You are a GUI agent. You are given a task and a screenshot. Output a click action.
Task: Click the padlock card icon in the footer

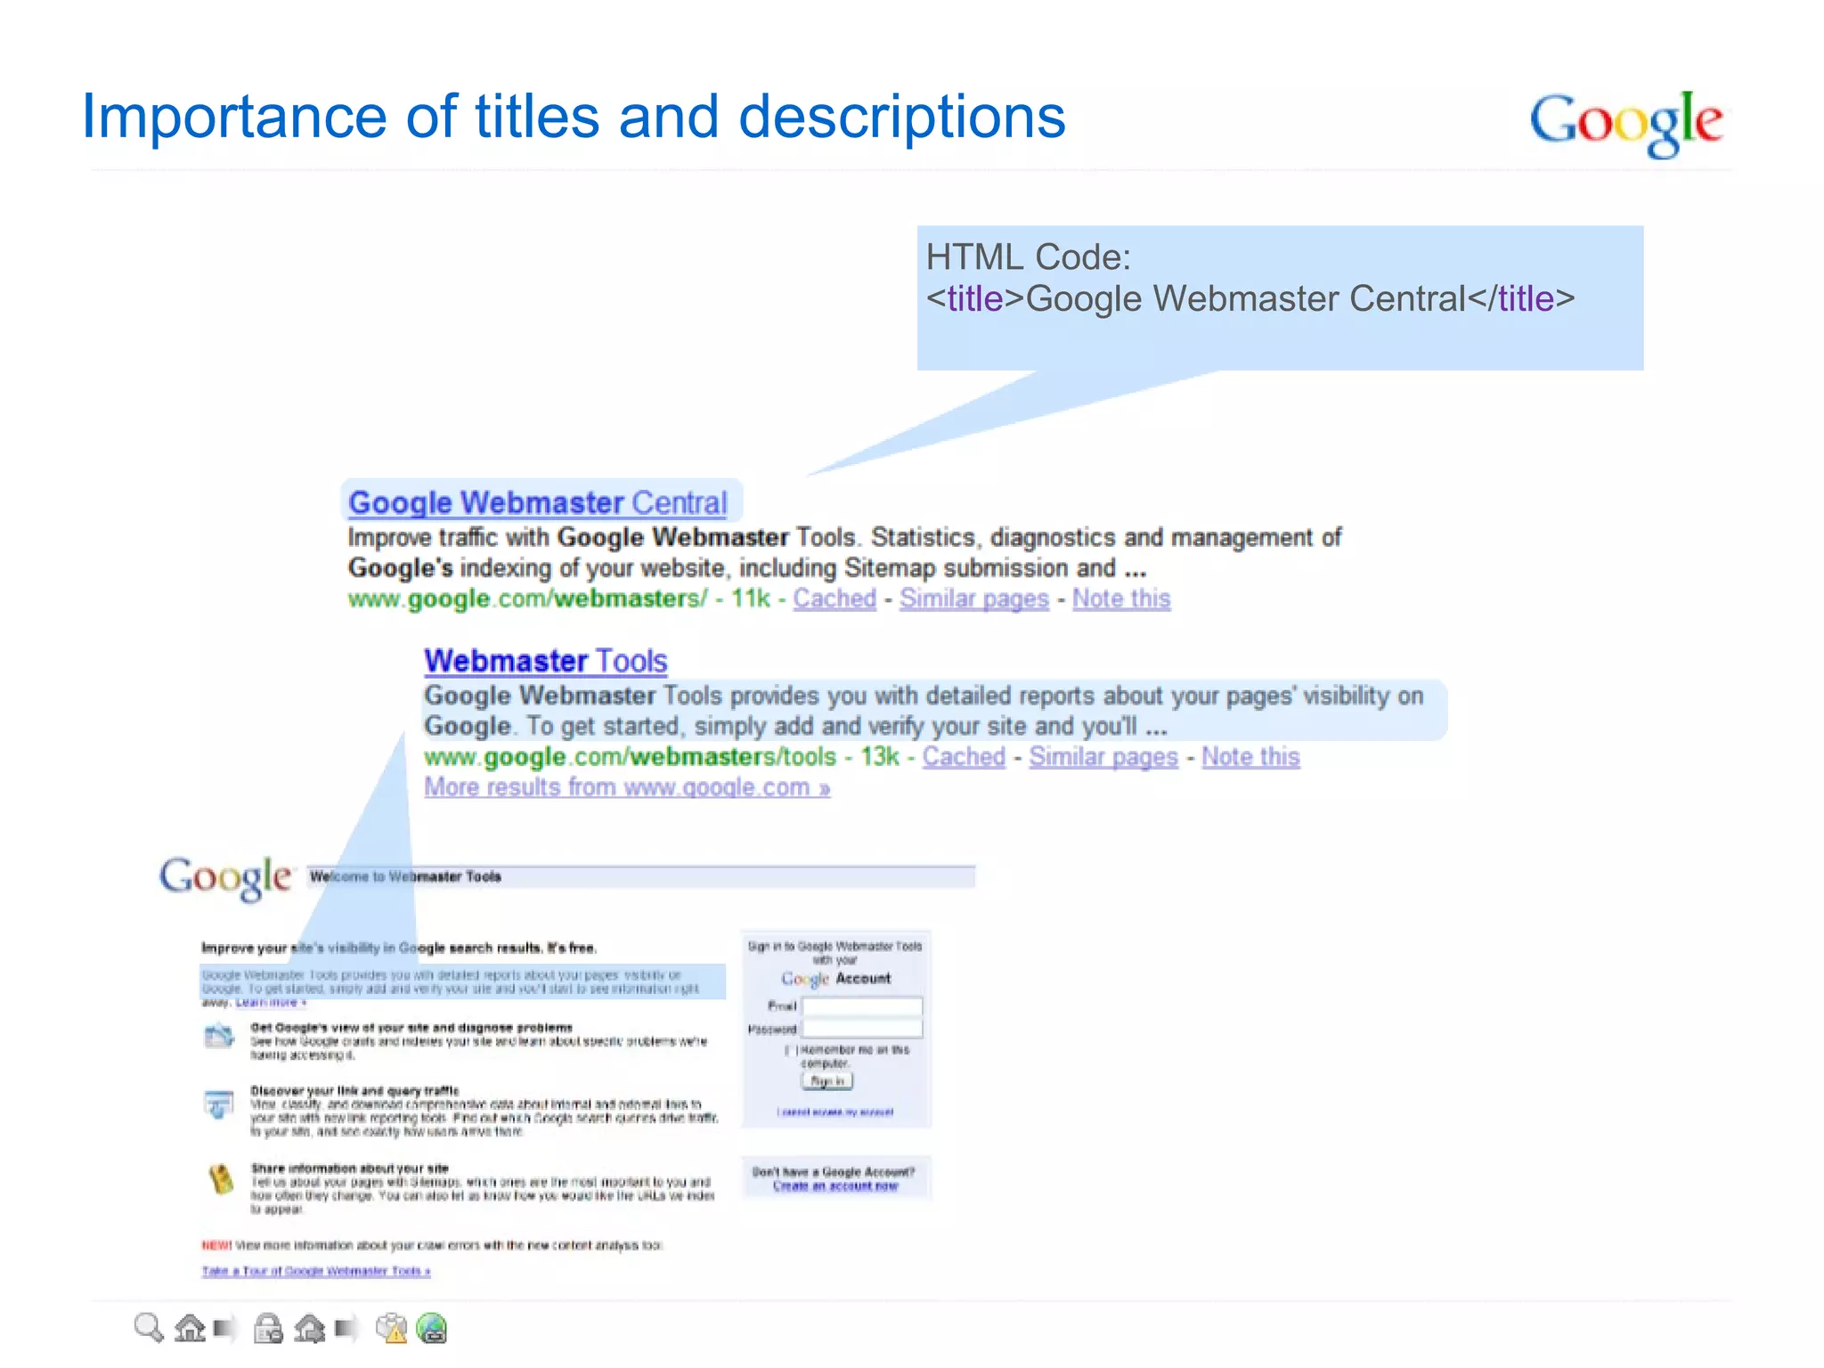[x=268, y=1328]
